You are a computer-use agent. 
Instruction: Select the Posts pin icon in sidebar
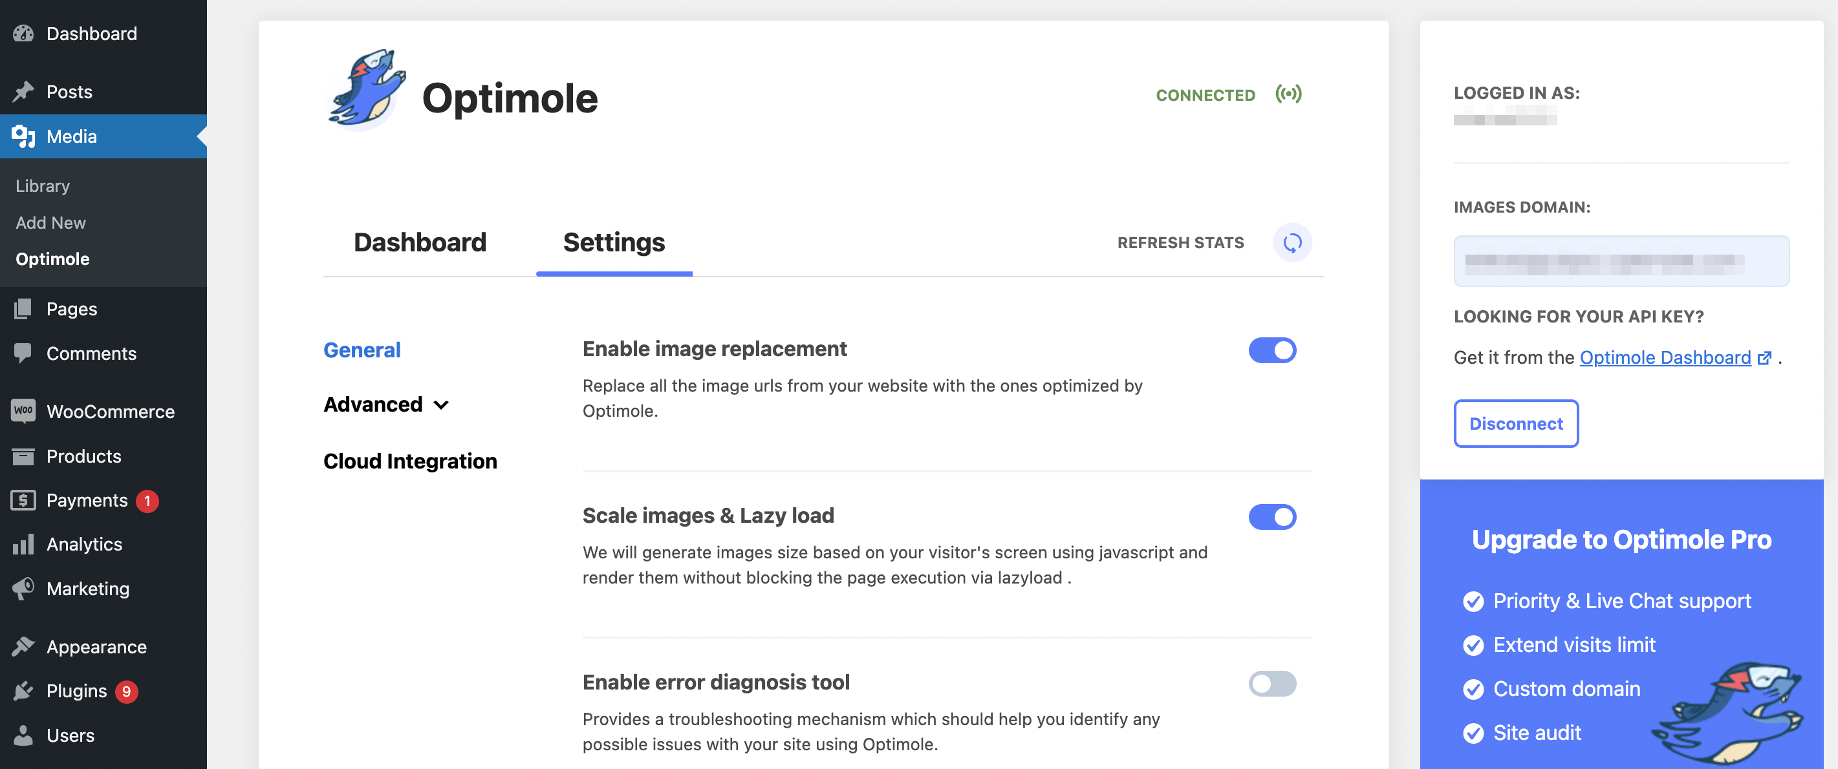point(23,91)
